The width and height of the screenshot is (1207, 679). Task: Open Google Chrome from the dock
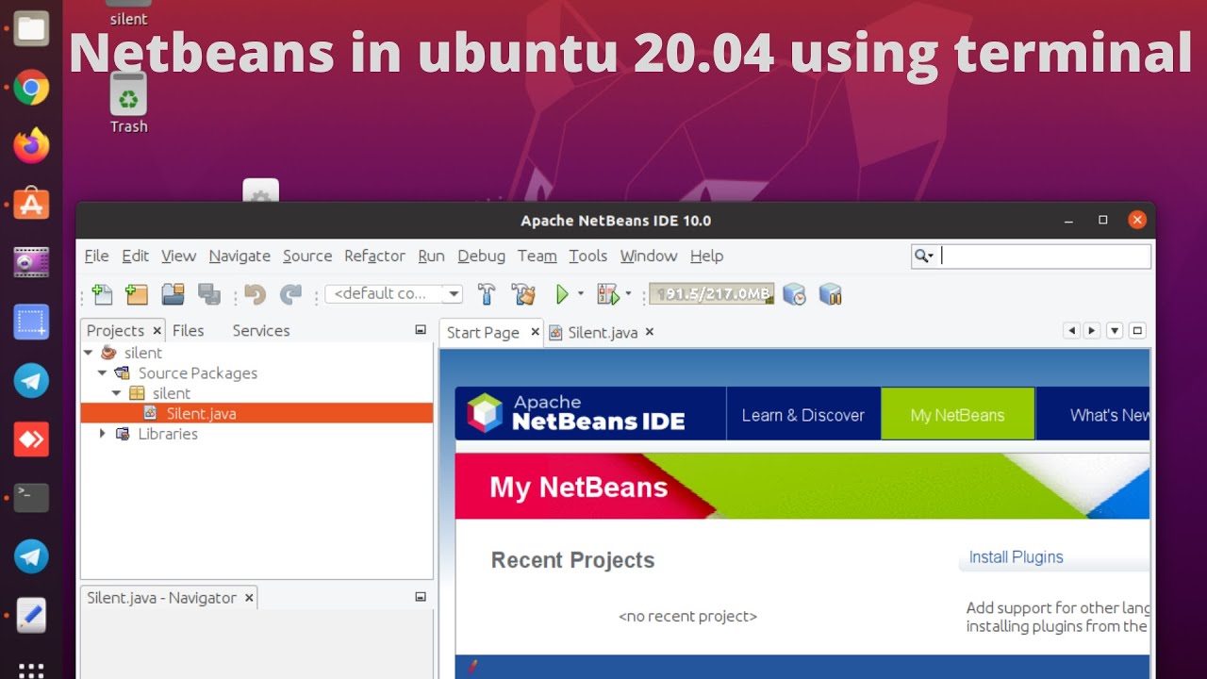pyautogui.click(x=31, y=89)
